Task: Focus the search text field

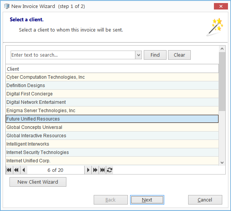Action: (x=73, y=55)
